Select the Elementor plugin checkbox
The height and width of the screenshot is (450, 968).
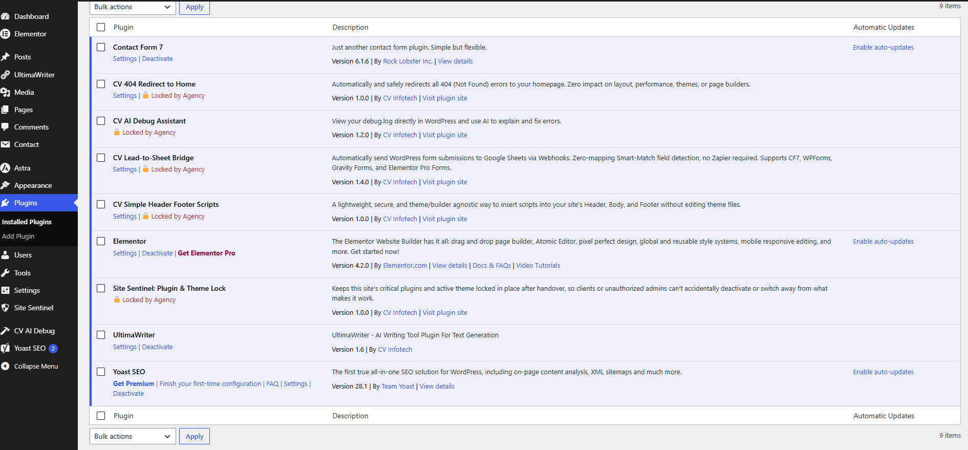(x=101, y=241)
